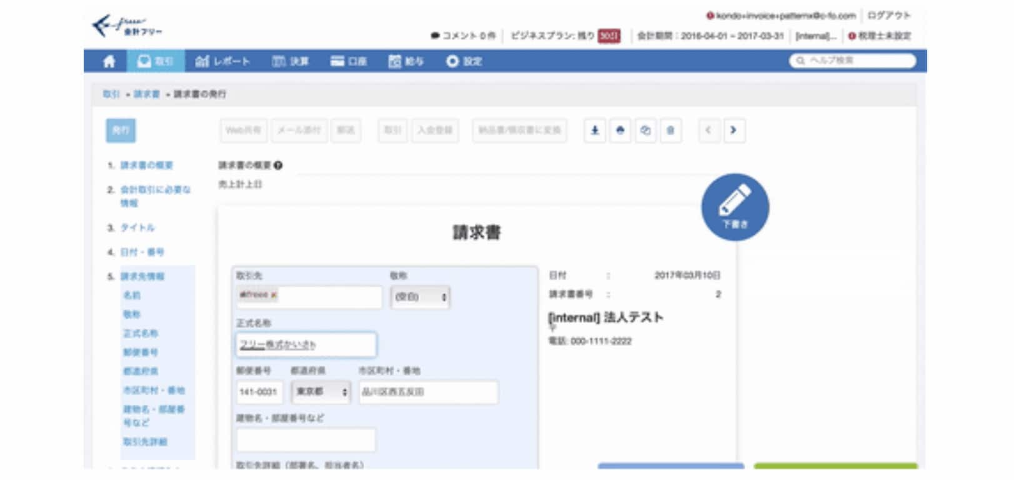
Task: Select 郵便番号 in the sidebar
Action: [141, 352]
